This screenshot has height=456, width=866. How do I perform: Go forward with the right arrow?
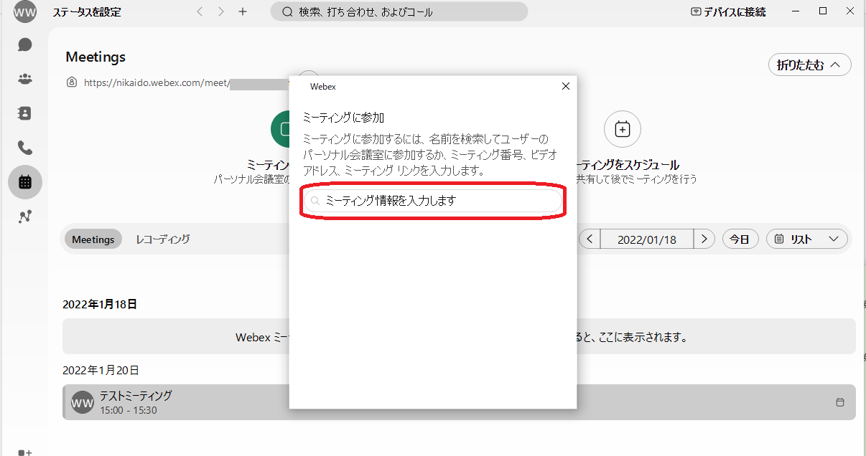click(221, 12)
